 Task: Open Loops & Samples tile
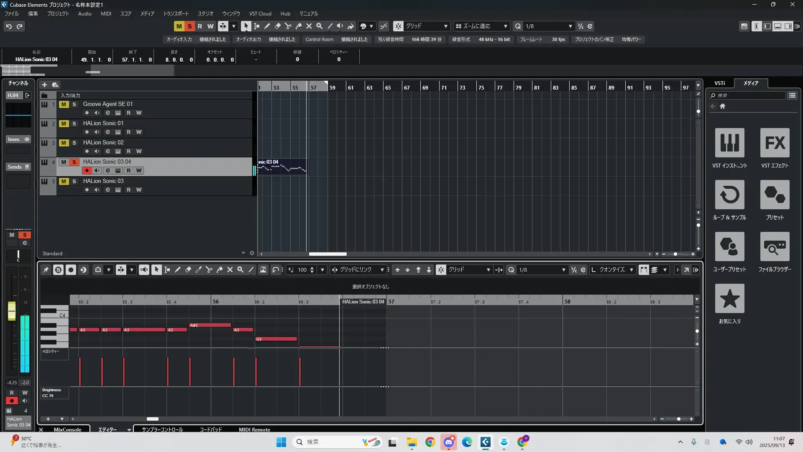point(729,195)
